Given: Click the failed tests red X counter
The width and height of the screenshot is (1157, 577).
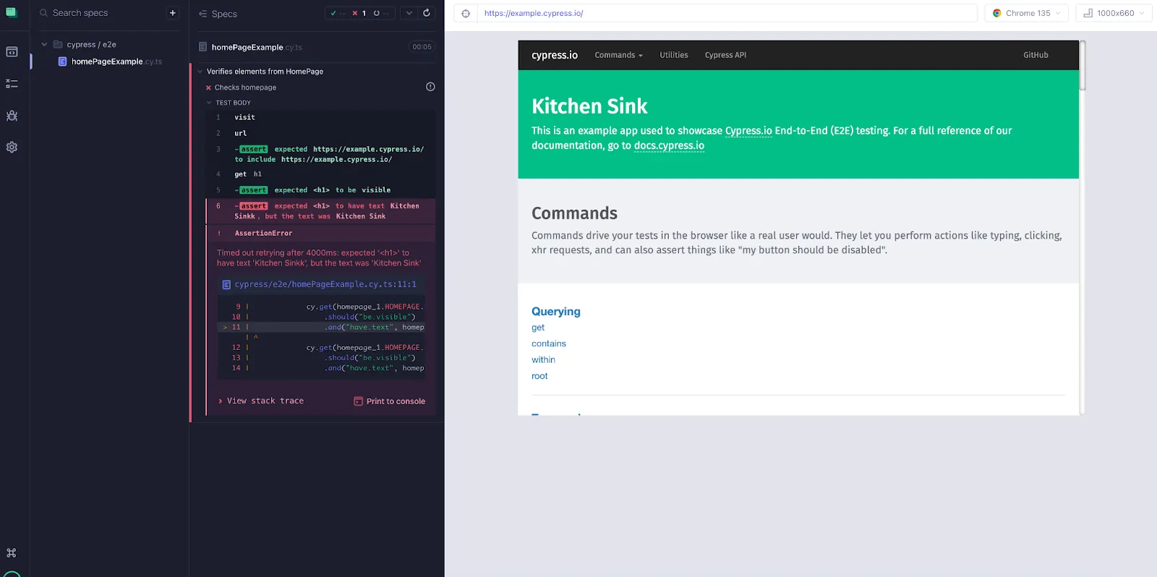Looking at the screenshot, I should (x=359, y=13).
